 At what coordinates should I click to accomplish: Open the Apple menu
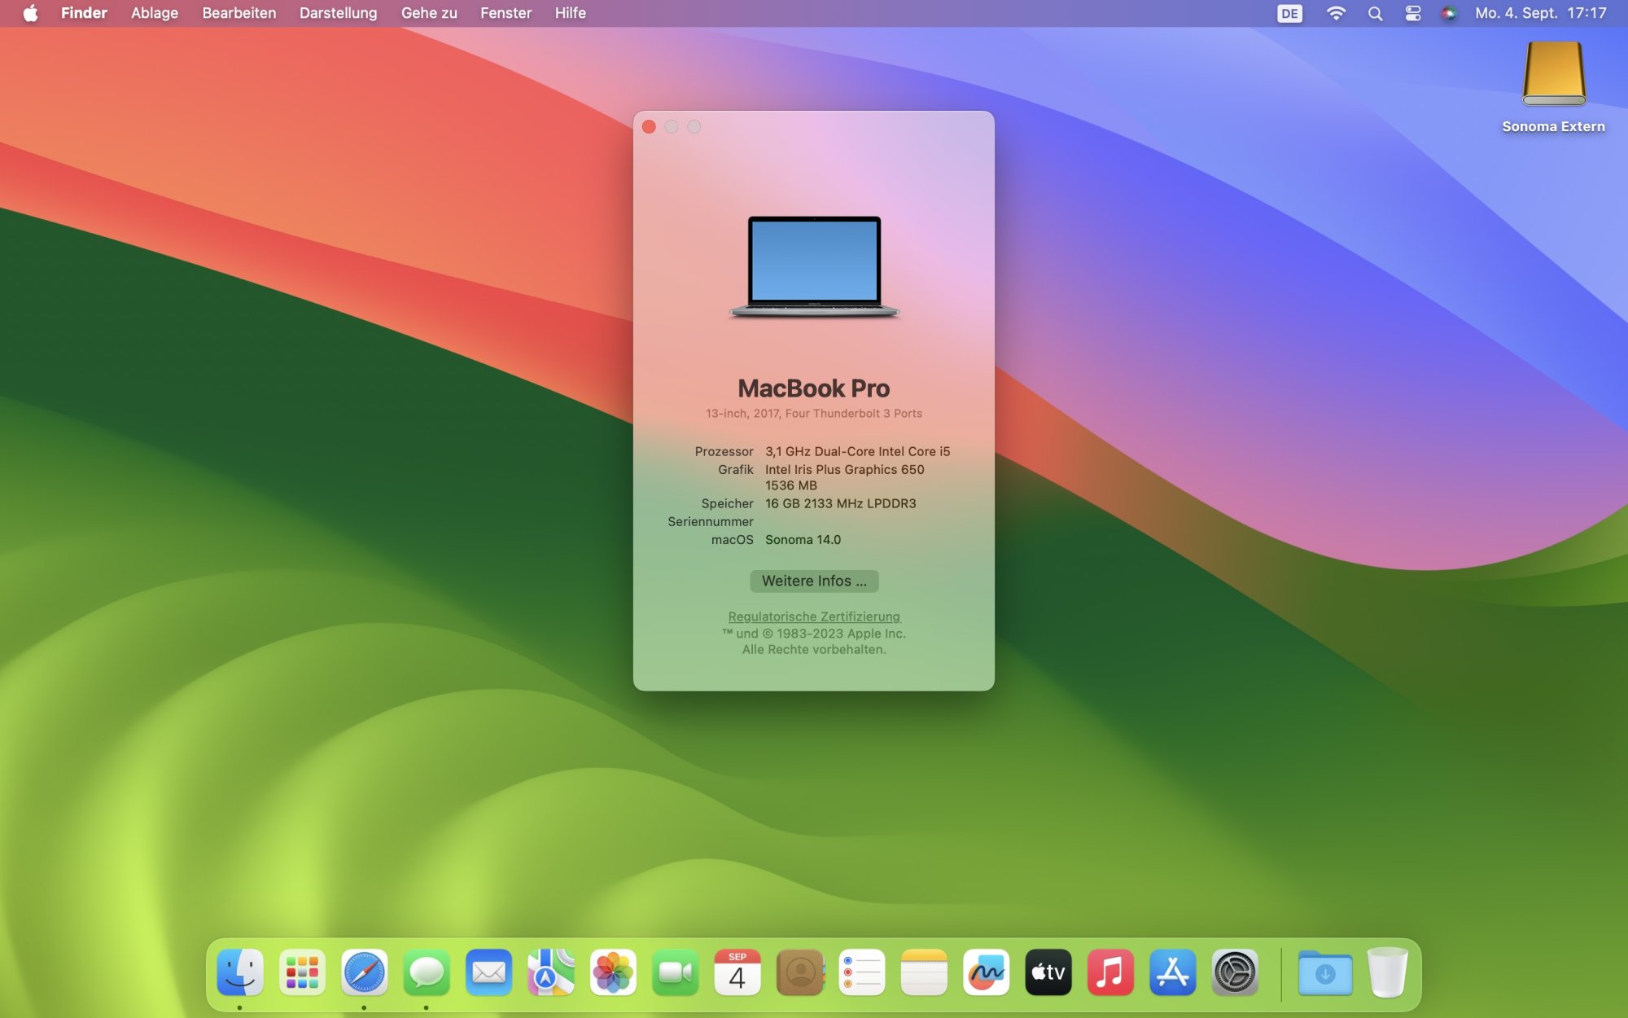pos(30,13)
